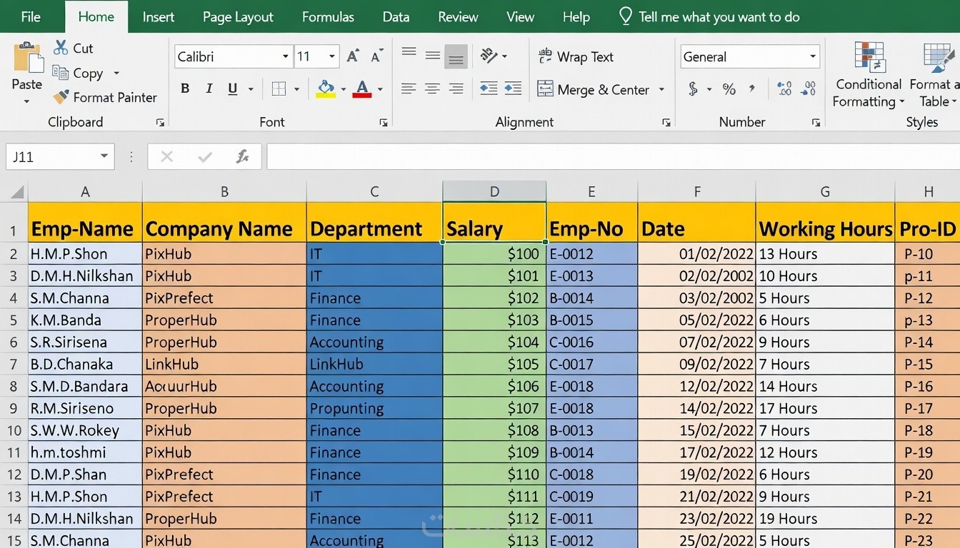Select row 9 header
This screenshot has width=960, height=548.
[x=14, y=408]
